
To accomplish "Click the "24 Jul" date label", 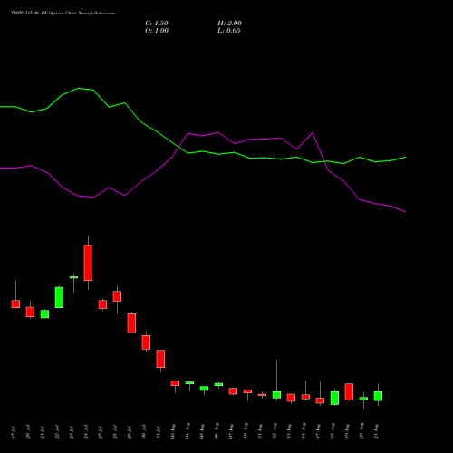I will (x=86, y=431).
